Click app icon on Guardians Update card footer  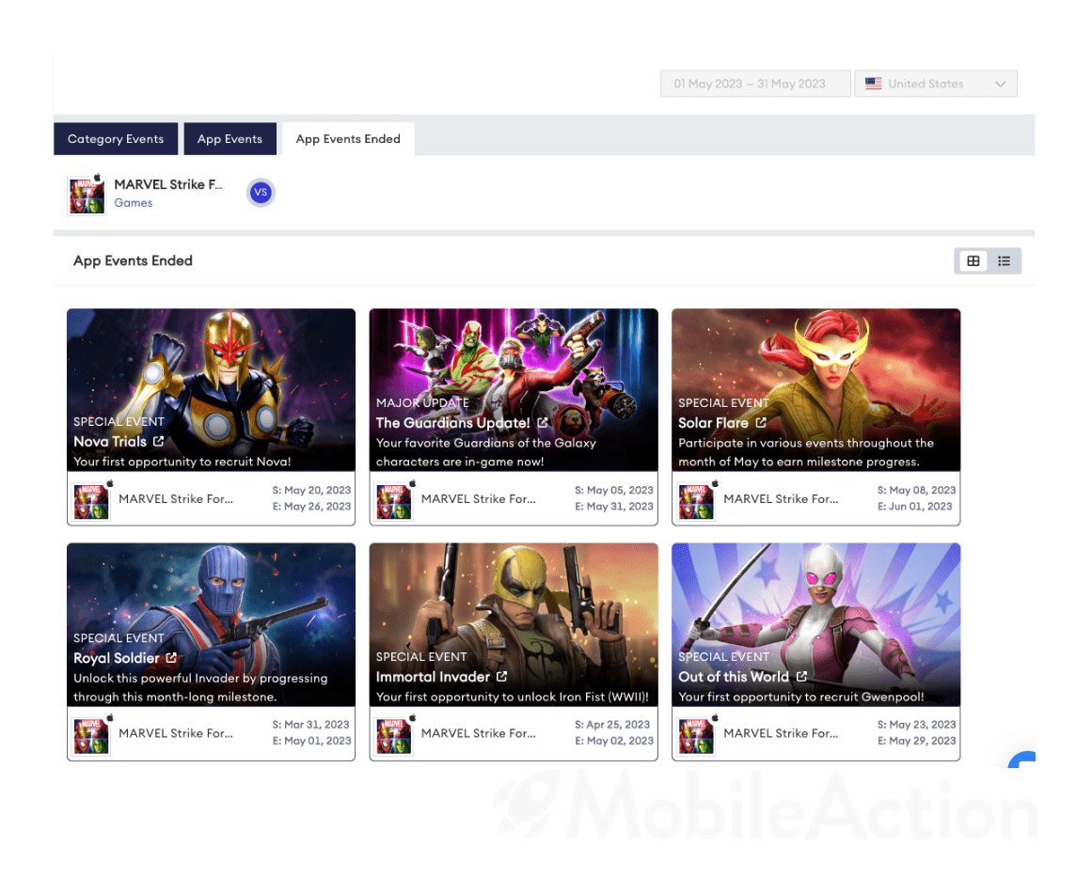click(x=393, y=501)
